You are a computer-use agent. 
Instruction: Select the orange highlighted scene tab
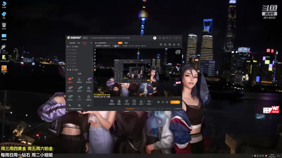point(84,43)
